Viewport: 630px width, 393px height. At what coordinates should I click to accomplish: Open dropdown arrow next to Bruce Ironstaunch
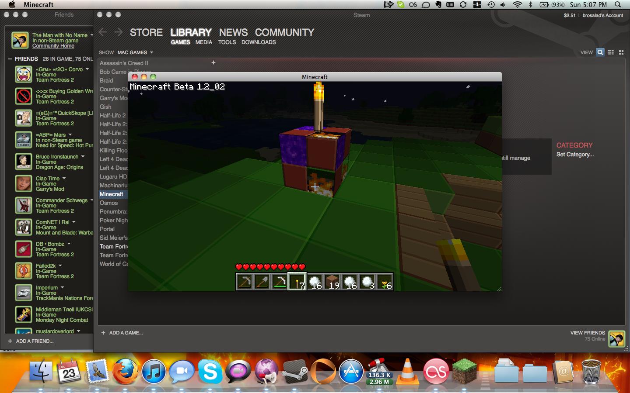click(x=83, y=156)
